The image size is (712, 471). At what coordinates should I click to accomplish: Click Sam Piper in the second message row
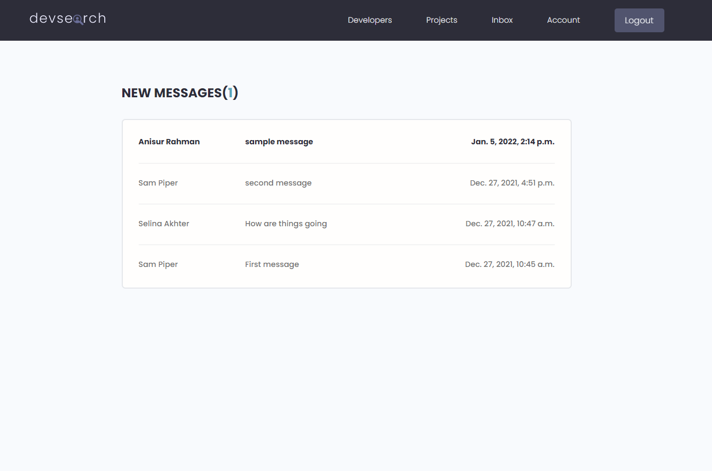pos(158,183)
